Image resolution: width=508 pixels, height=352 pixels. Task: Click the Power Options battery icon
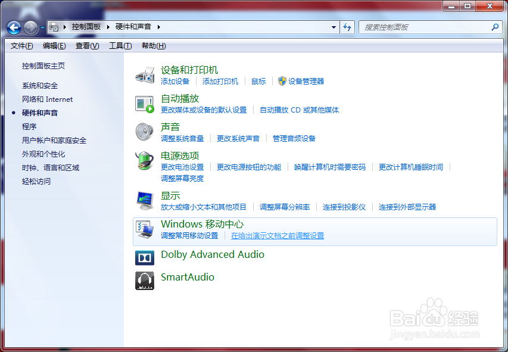point(144,160)
